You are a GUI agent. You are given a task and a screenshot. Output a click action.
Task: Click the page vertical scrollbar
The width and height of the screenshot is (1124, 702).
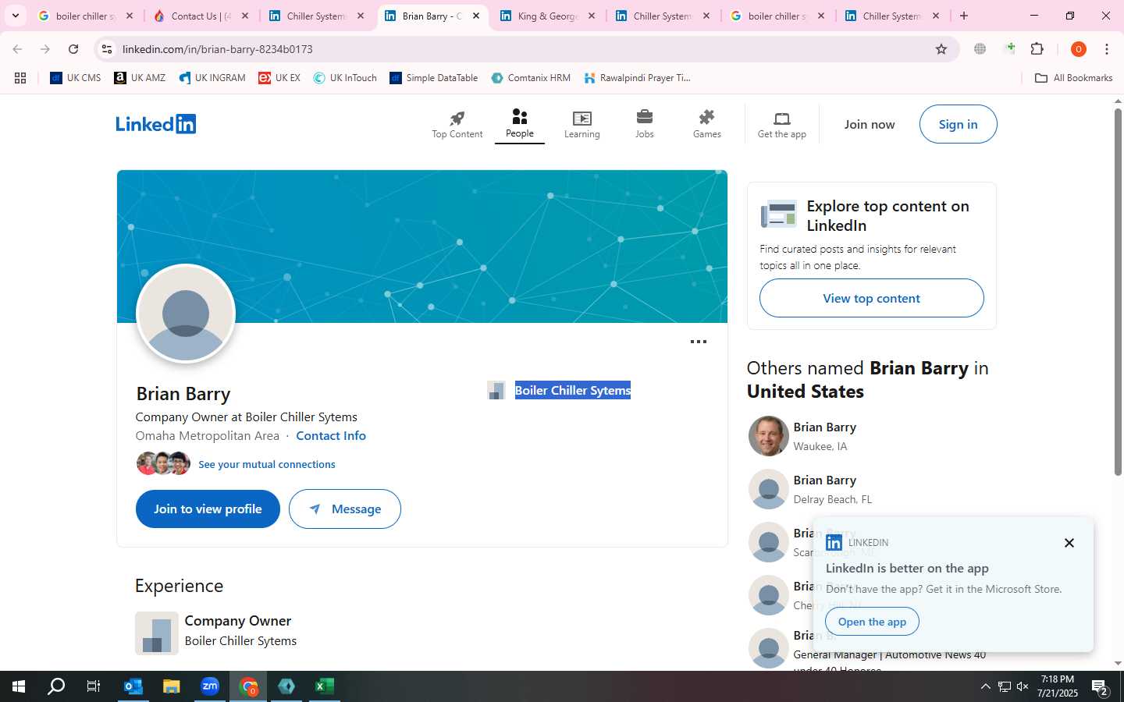(x=1118, y=292)
